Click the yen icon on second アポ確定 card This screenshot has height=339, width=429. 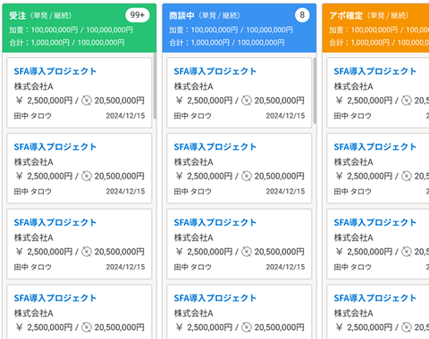[340, 176]
